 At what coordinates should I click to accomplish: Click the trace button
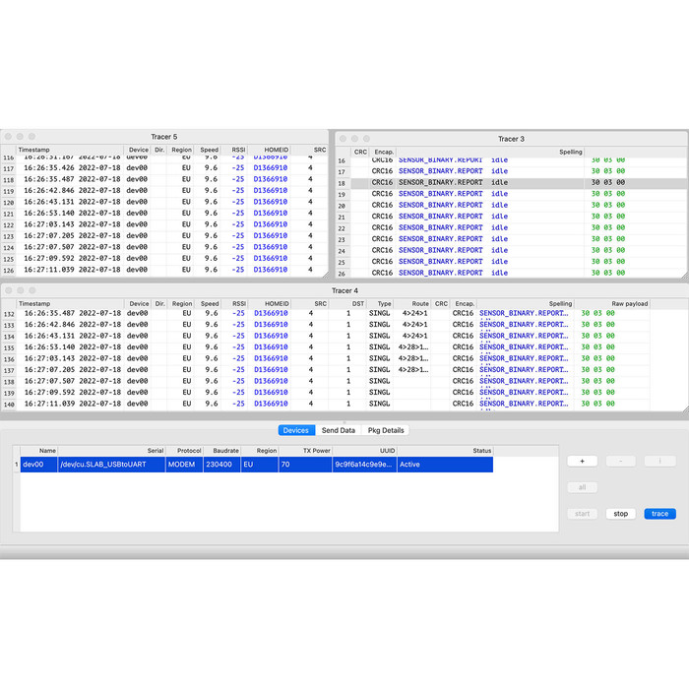659,514
